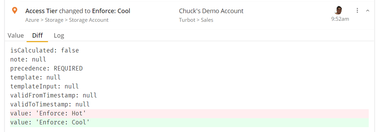Click the precedence: REQUIRED line
Viewport: 376px width, 132px height.
click(46, 68)
